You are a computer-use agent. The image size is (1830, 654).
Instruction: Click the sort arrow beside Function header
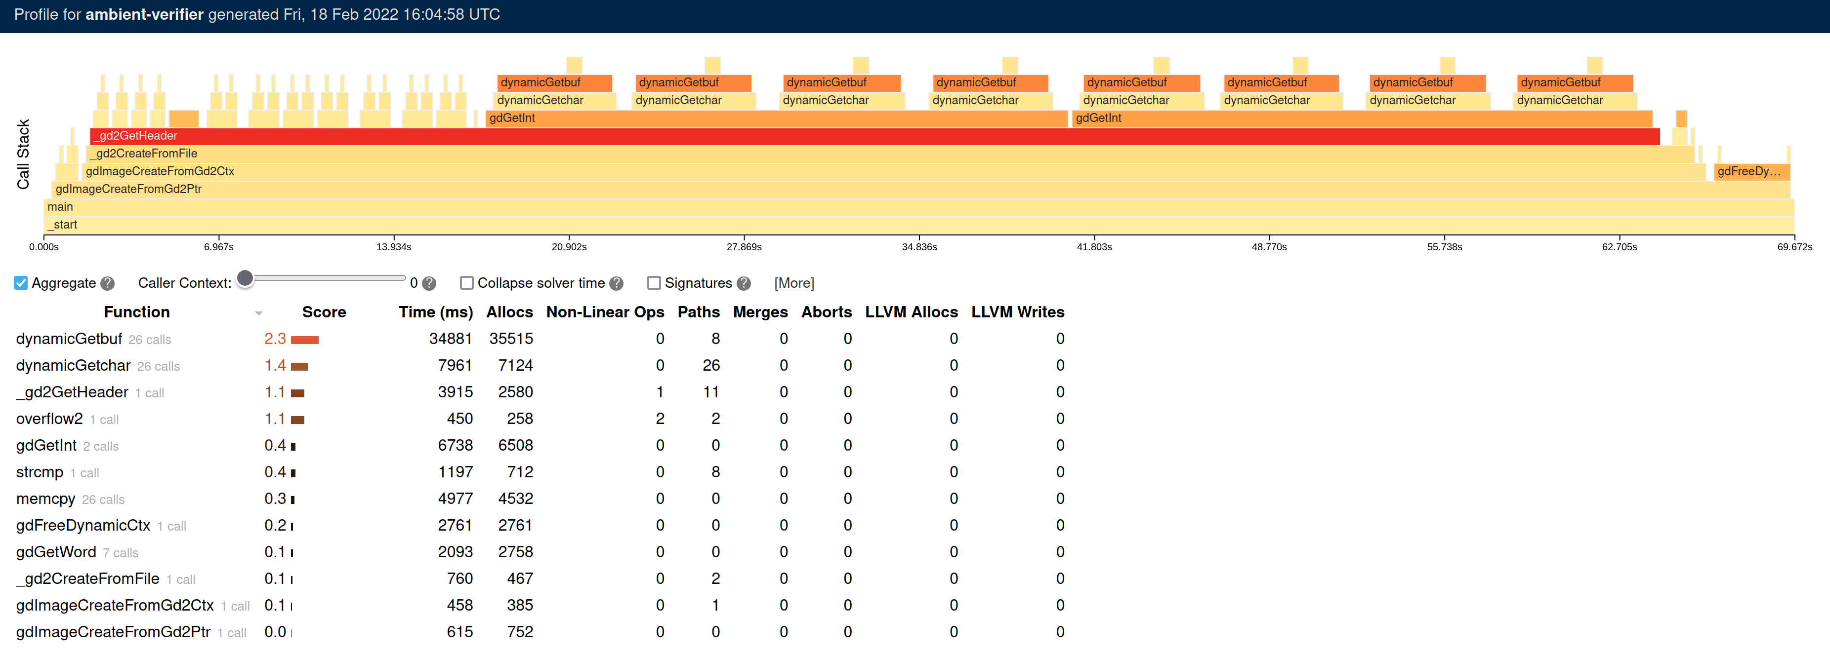coord(258,313)
